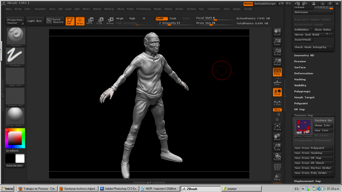Activate the Rotate transform mode with R icon
The height and width of the screenshot is (192, 342).
[x=110, y=21]
